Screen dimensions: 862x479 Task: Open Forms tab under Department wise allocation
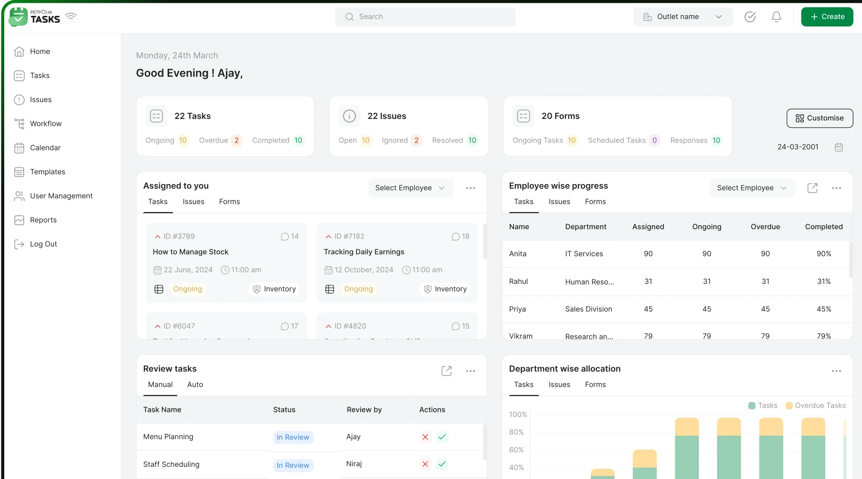595,384
